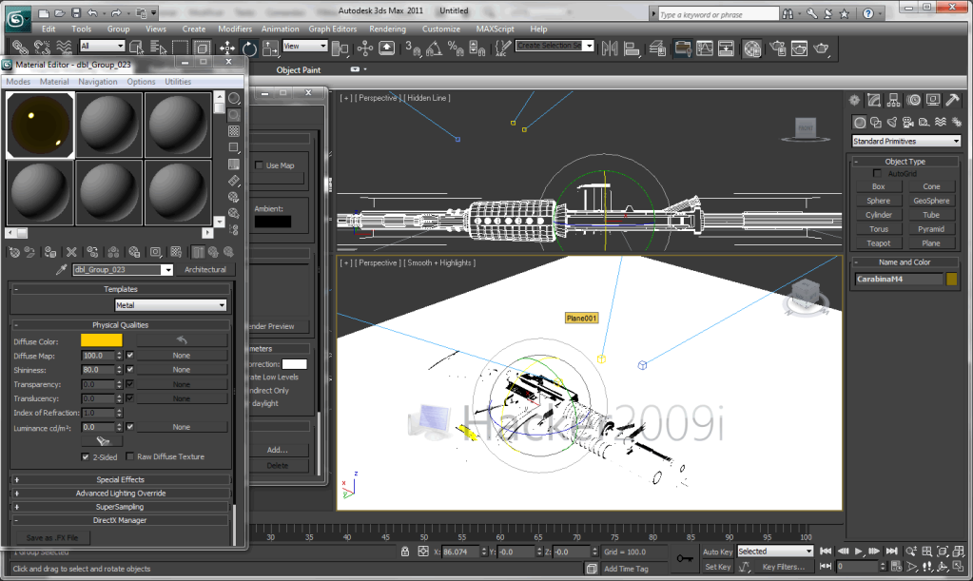Image resolution: width=973 pixels, height=581 pixels.
Task: Enable Raw Diffuse Texture checkbox
Action: tap(129, 456)
